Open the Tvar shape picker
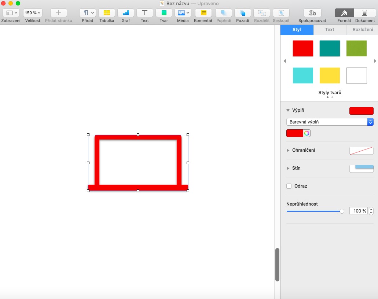378x299 pixels. tap(164, 13)
